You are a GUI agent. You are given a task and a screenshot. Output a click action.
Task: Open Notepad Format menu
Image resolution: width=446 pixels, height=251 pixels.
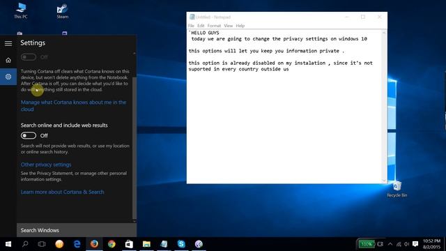tap(214, 26)
